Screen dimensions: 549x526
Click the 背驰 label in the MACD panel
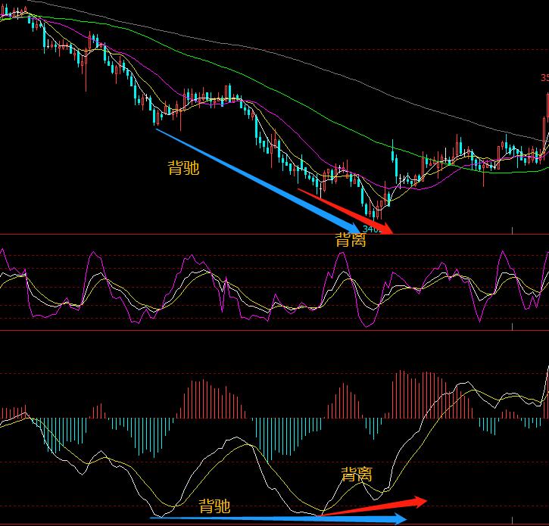coord(214,506)
